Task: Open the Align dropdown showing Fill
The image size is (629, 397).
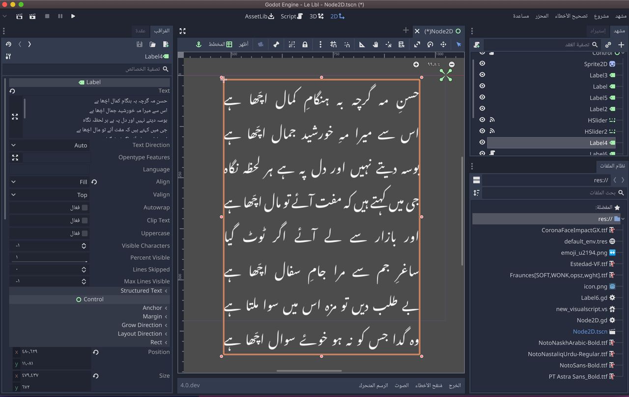Action: [x=49, y=182]
